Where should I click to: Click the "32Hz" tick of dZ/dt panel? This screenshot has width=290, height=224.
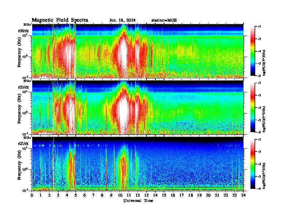pyautogui.click(x=27, y=138)
